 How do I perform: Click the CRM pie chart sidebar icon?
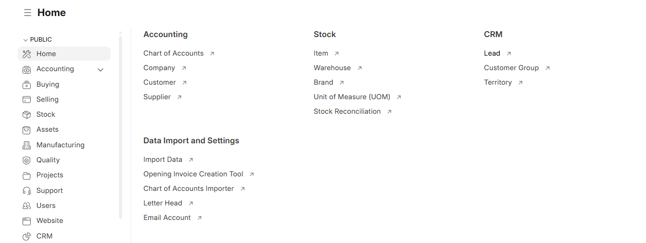pos(27,236)
